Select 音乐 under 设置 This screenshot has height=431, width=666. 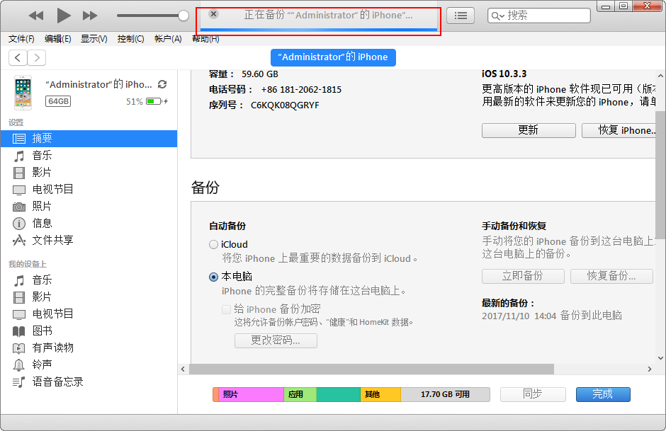tap(89, 155)
